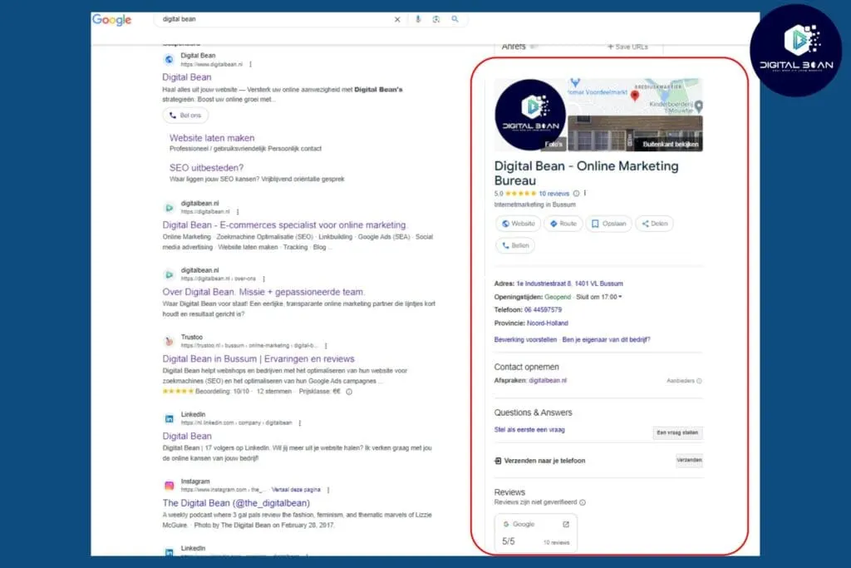Click Ben je eigenaar van dit bedrijf link
This screenshot has width=851, height=568.
tap(606, 339)
